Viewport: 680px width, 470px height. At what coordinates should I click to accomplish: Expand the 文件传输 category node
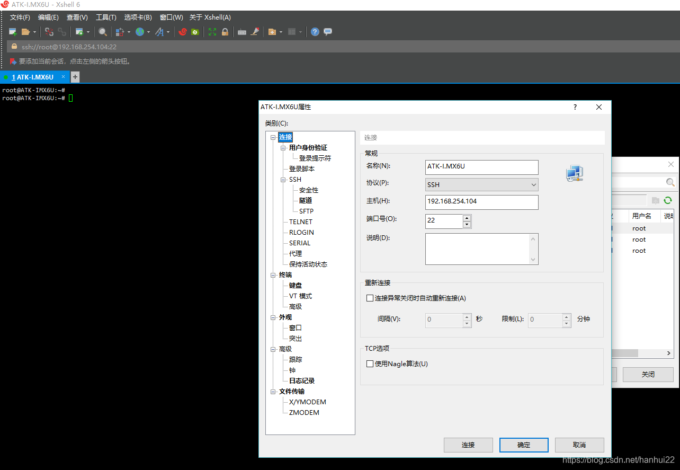click(x=274, y=391)
